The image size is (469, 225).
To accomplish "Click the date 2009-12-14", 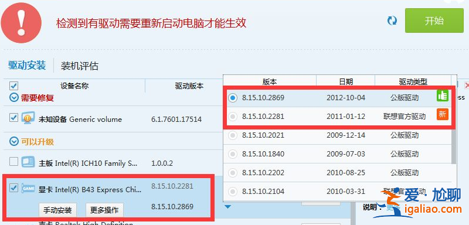I will (x=346, y=135).
